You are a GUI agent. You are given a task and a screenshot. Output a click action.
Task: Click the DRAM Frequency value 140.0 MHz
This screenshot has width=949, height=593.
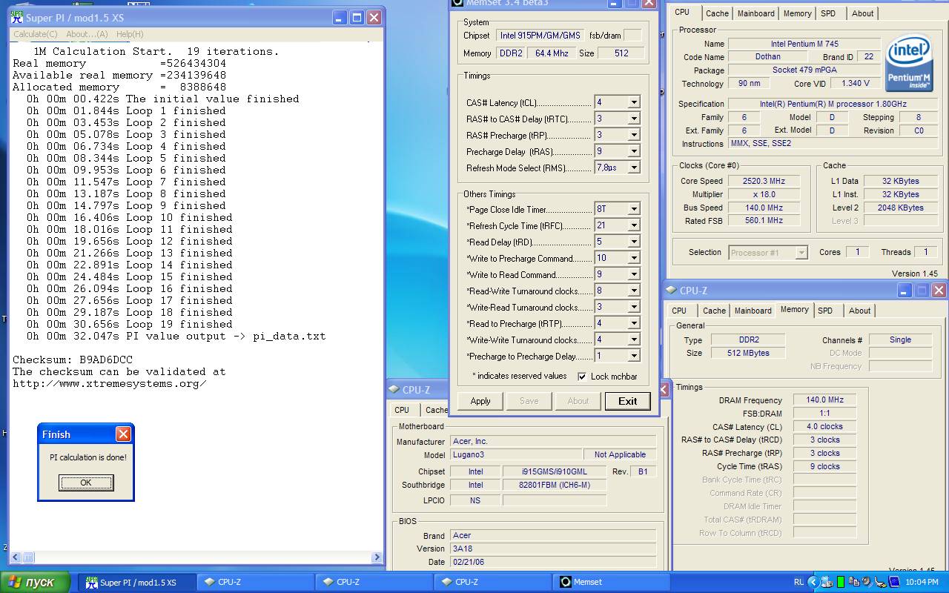(x=824, y=400)
